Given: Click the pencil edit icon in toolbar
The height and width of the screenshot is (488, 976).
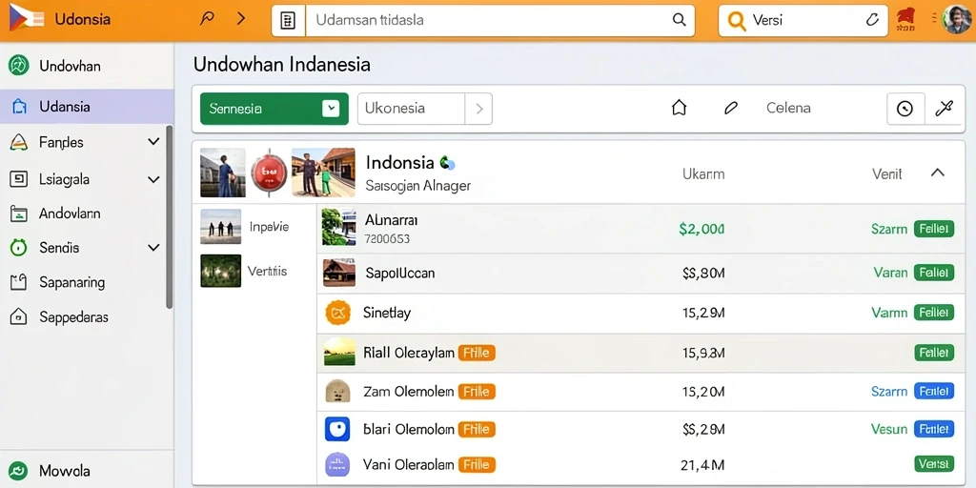Looking at the screenshot, I should 731,109.
